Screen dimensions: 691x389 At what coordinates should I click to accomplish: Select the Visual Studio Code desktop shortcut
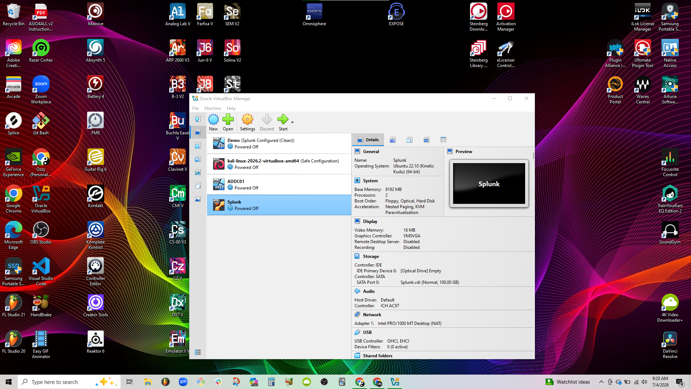[x=41, y=272]
